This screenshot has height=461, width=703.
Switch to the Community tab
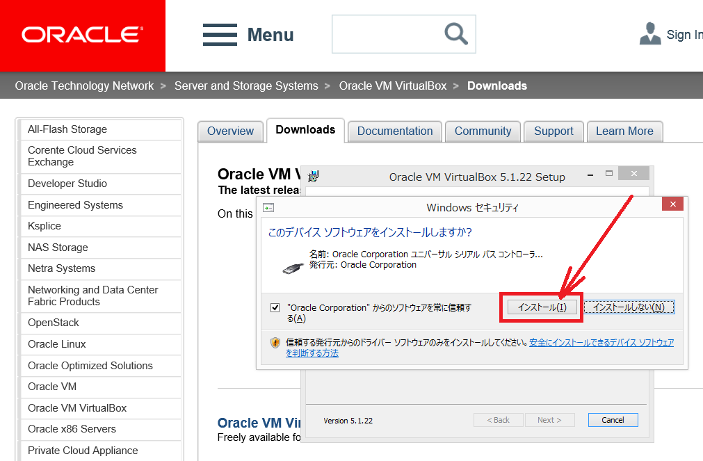[483, 131]
